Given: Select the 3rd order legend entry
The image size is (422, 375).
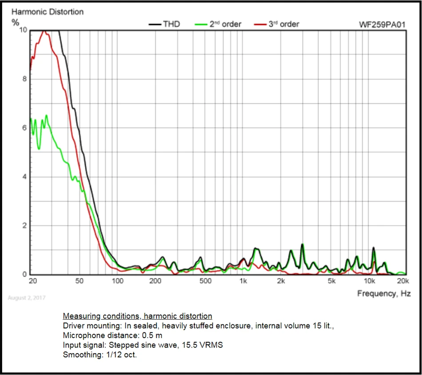Looking at the screenshot, I should (x=276, y=24).
